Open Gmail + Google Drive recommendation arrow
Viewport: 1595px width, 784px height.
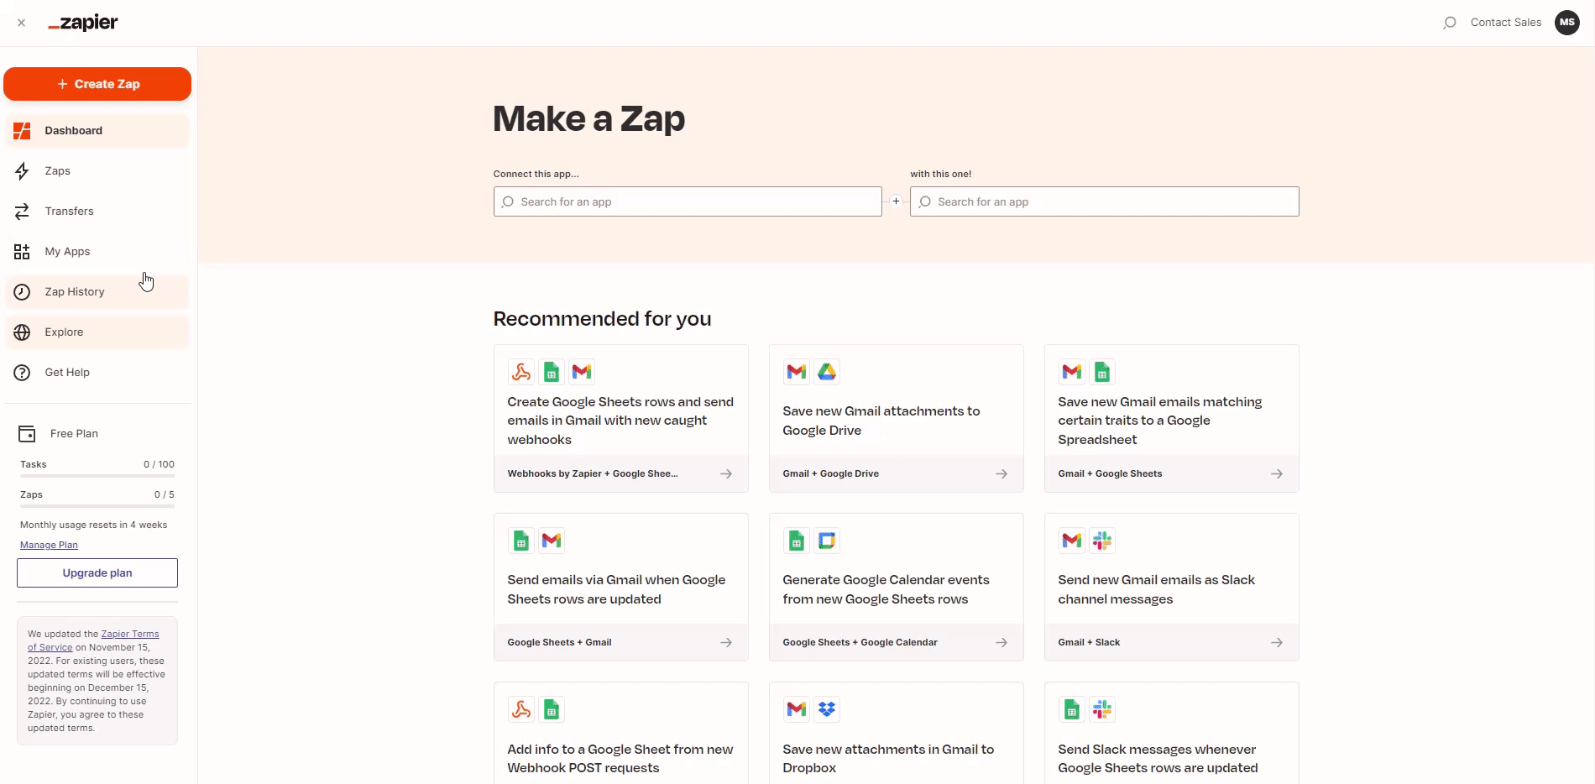pyautogui.click(x=1001, y=474)
